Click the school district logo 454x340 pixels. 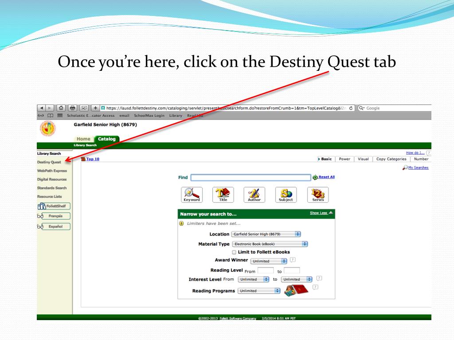coord(47,128)
